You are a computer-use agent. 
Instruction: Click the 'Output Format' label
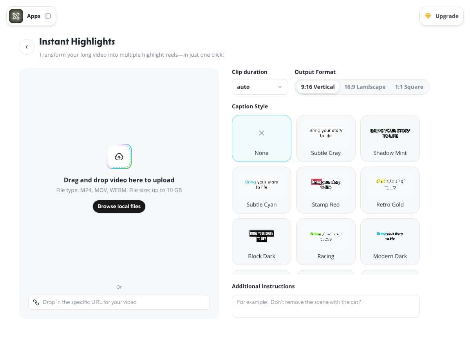click(x=315, y=72)
